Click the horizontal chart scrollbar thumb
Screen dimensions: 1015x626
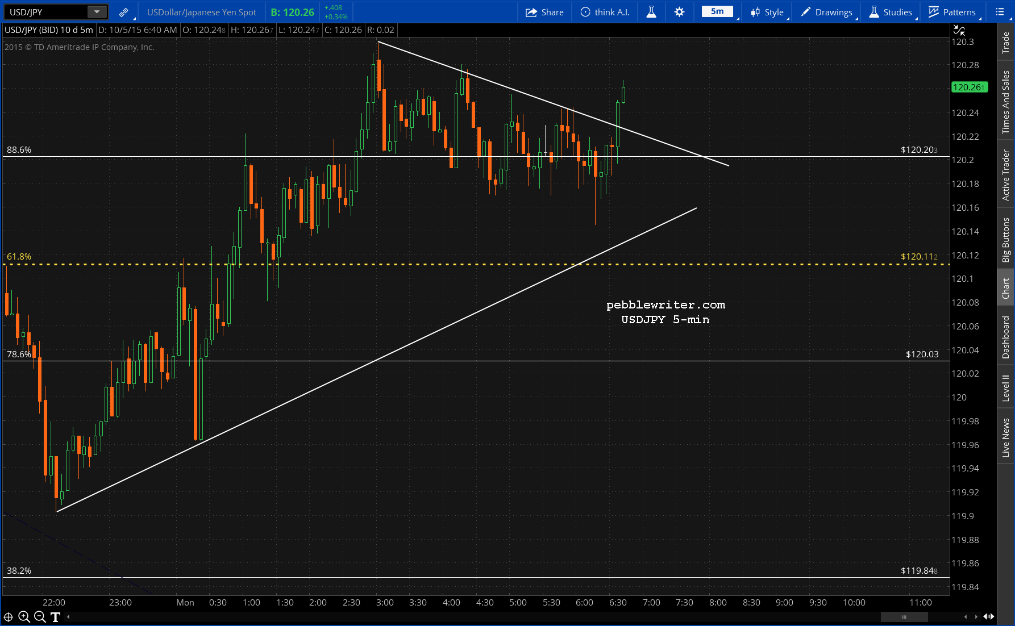click(x=904, y=617)
